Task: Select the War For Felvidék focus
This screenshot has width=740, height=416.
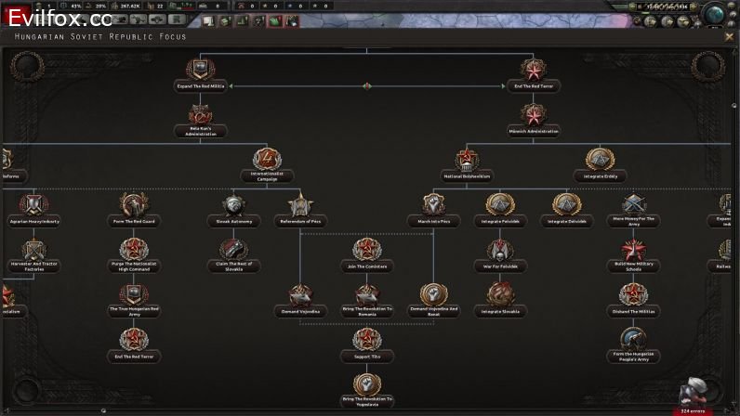Action: pos(499,253)
